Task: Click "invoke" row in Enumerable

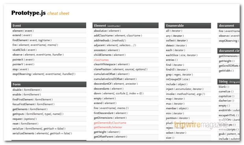Action: pos(188,94)
